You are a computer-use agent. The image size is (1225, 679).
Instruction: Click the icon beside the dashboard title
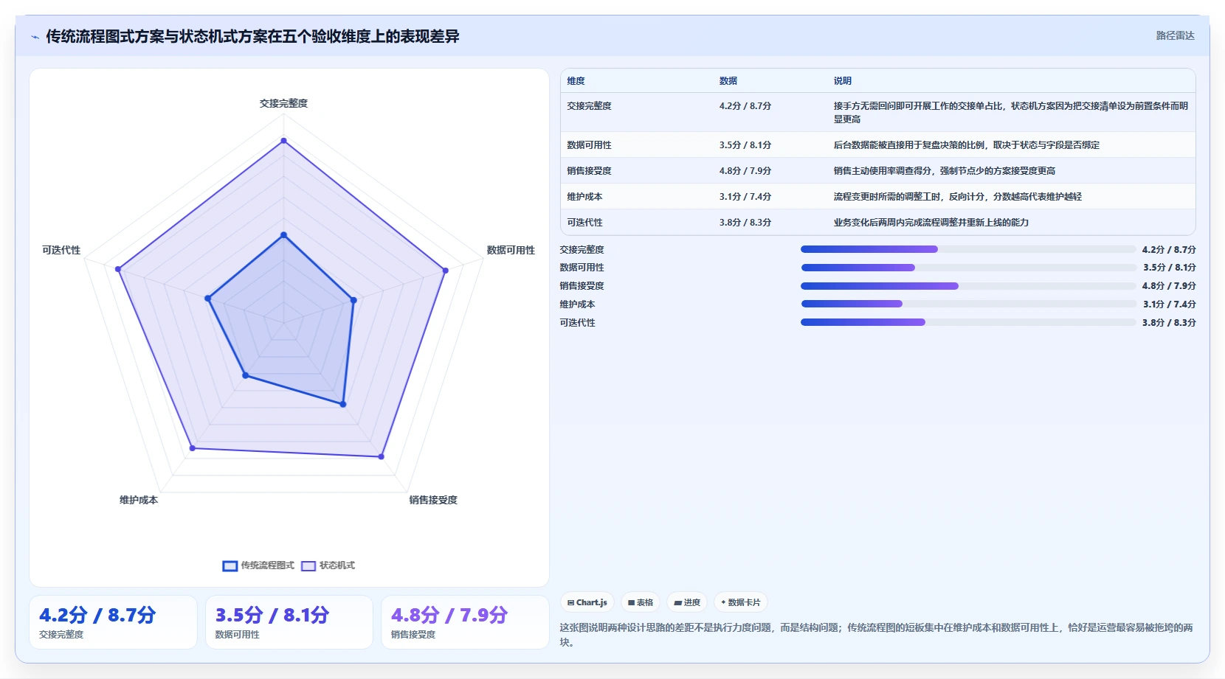point(35,37)
